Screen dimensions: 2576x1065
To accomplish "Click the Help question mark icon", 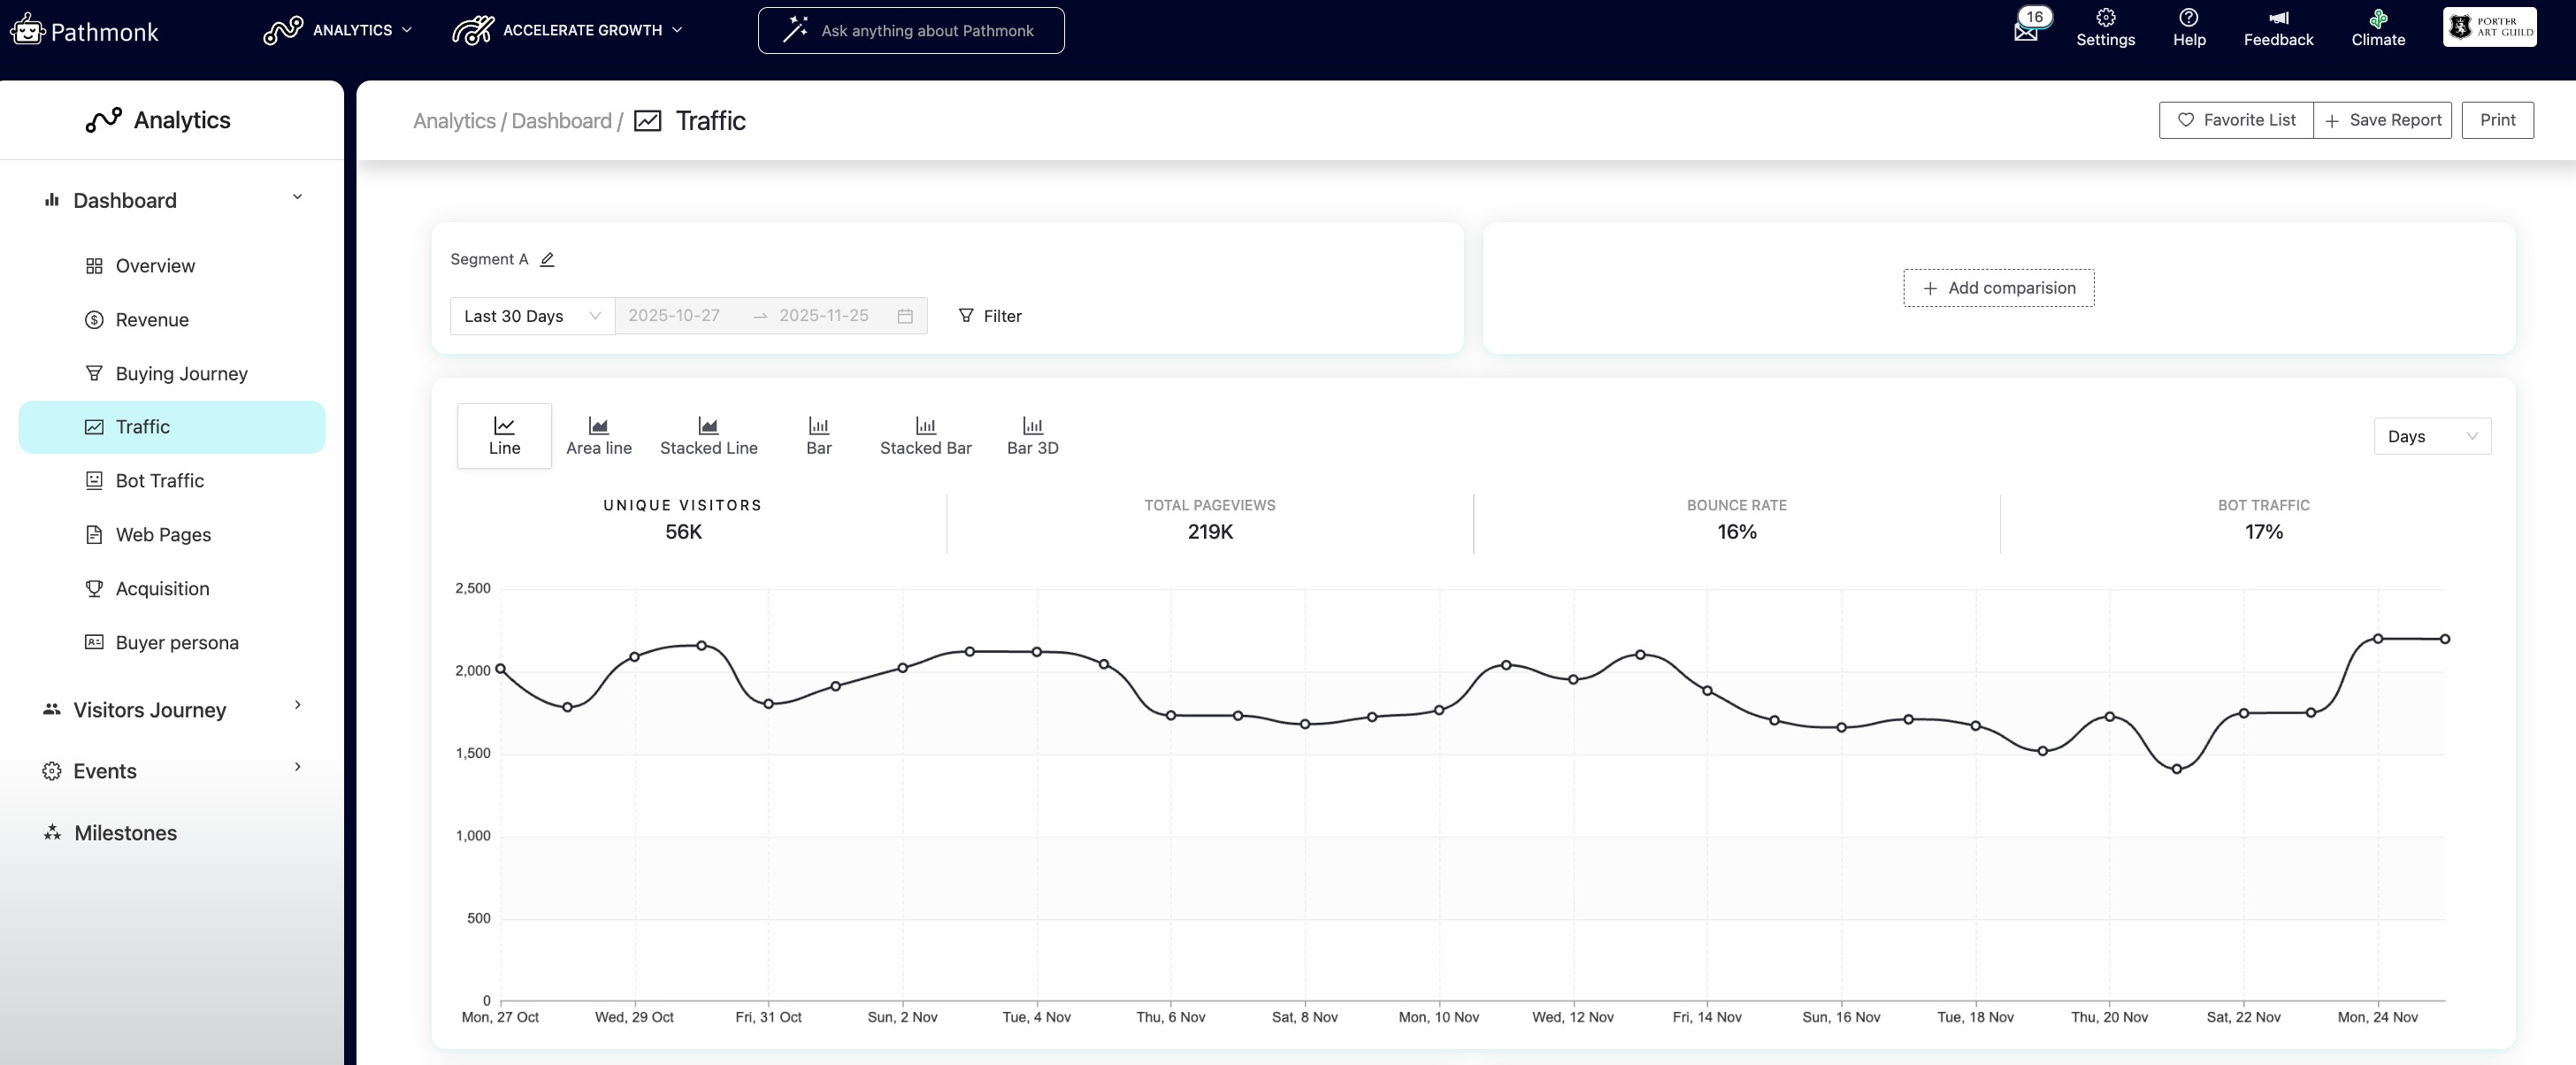I will coord(2188,18).
